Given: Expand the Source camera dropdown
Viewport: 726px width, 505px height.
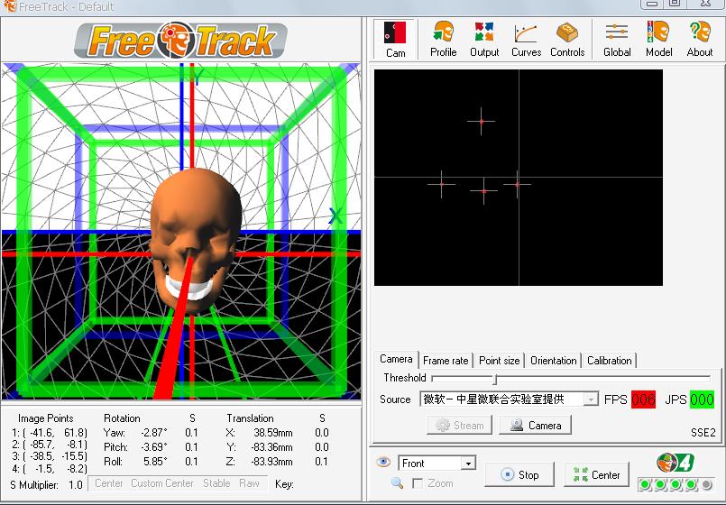Looking at the screenshot, I should [591, 399].
